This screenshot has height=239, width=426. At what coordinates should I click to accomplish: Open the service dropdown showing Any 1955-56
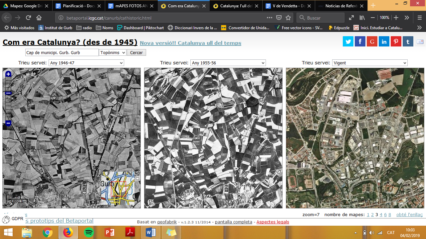(228, 63)
